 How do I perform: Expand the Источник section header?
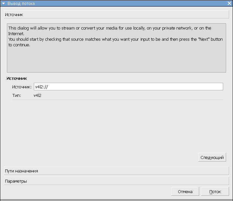click(116, 14)
